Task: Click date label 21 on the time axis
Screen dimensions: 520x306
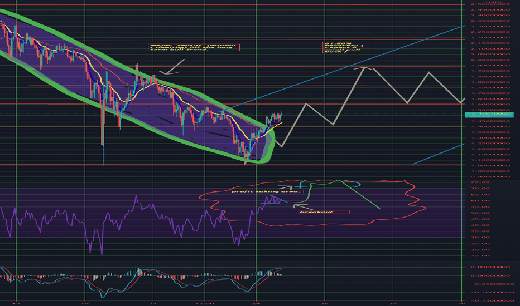Action: point(153,303)
